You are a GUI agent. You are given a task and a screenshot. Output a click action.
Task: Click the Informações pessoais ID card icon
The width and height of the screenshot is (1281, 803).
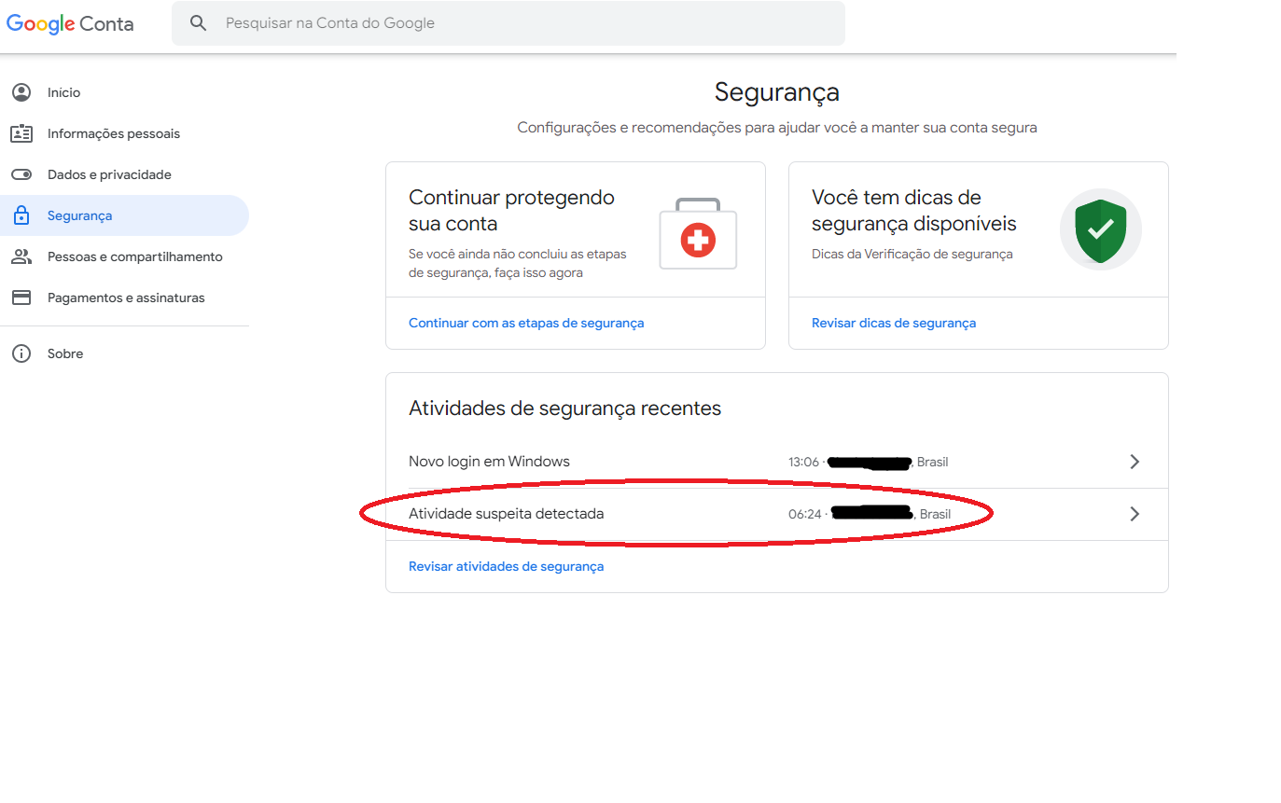21,133
